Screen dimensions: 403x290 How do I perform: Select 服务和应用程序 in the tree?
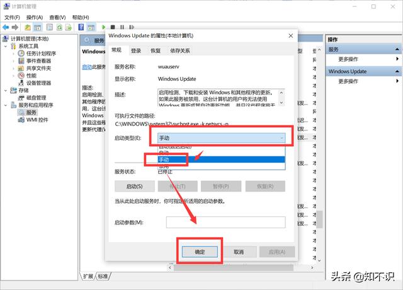tap(36, 105)
